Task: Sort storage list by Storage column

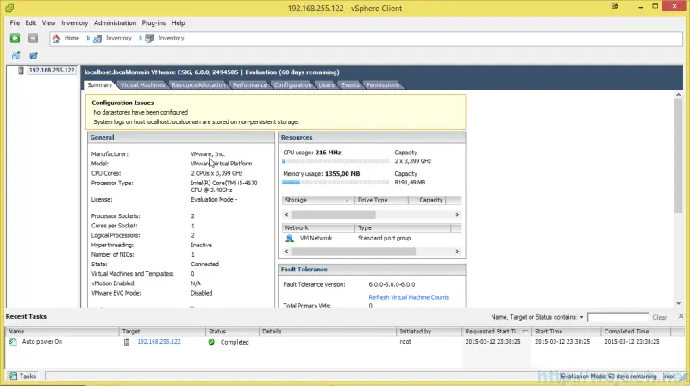Action: point(318,200)
